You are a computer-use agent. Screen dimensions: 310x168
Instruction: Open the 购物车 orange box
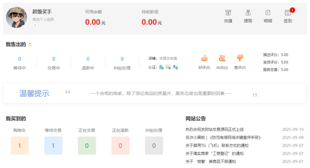[20, 145]
